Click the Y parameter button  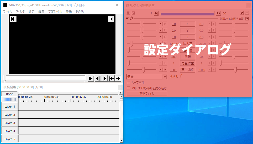(187, 31)
